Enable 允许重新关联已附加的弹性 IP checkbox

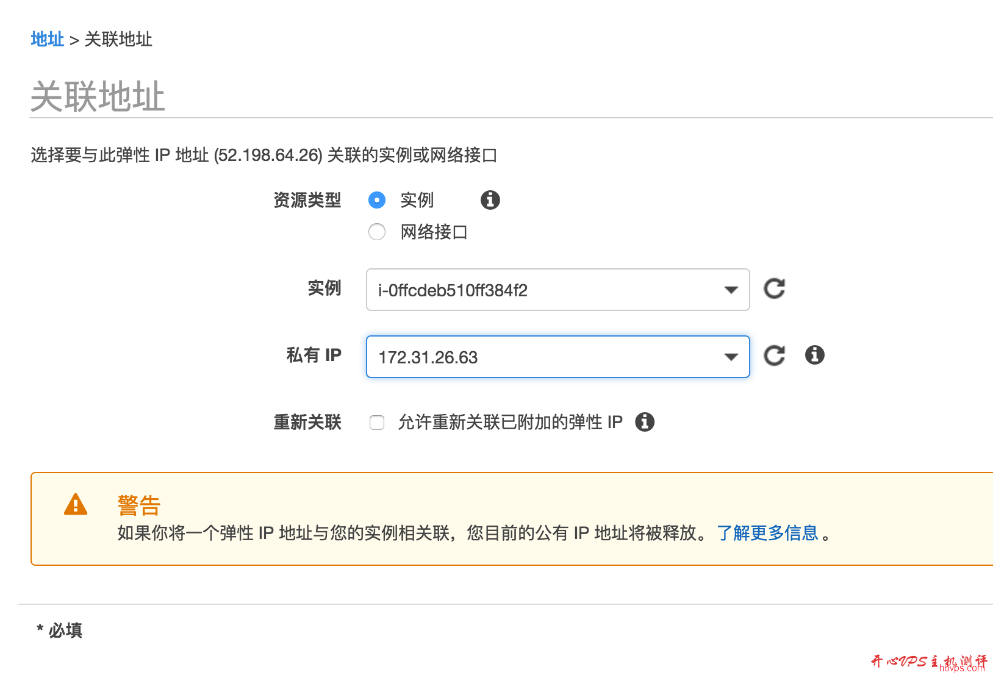pyautogui.click(x=377, y=422)
